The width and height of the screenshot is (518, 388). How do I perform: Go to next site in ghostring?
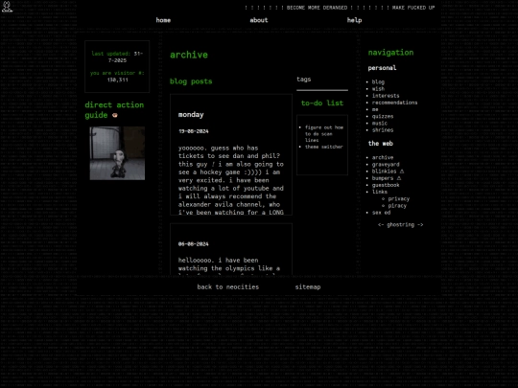[420, 225]
